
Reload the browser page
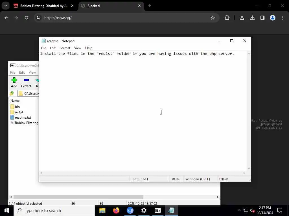[27, 18]
